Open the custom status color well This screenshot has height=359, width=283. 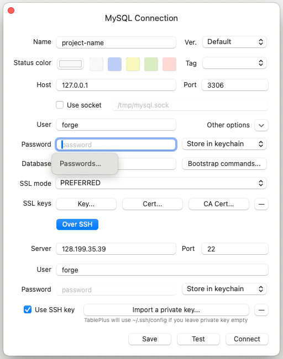(70, 63)
